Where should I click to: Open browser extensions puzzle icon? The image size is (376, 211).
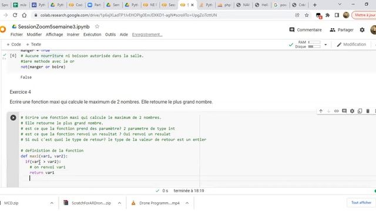pyautogui.click(x=328, y=15)
